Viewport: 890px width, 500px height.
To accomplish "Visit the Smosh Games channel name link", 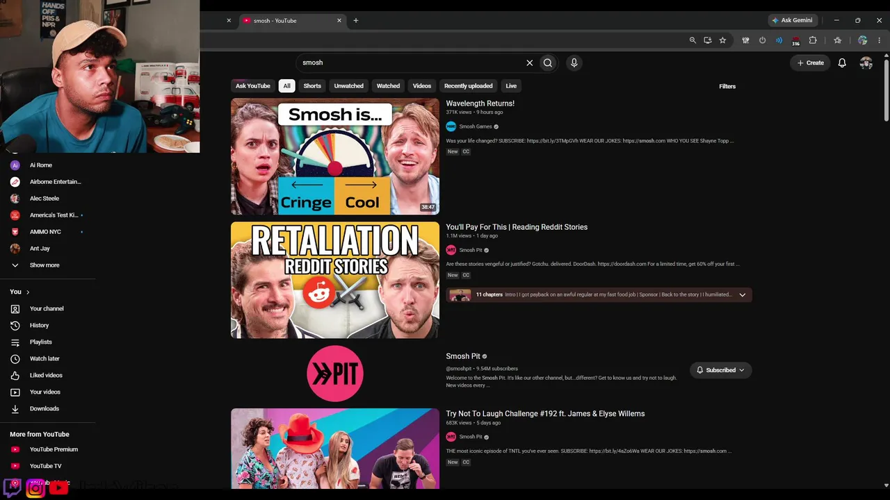I will click(x=476, y=126).
